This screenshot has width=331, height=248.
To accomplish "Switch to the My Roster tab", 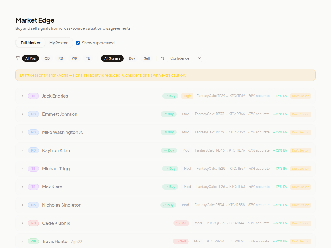I will click(x=58, y=43).
